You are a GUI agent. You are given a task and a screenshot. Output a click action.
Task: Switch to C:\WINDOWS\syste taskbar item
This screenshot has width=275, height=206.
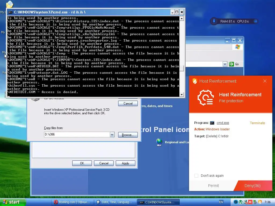pos(158,202)
